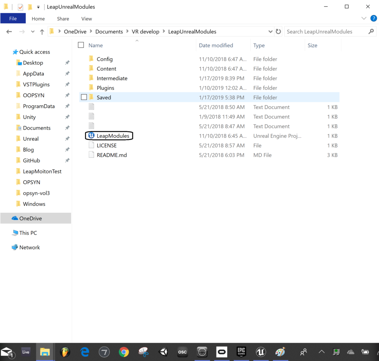
Task: Open the View ribbon tab
Action: point(87,18)
